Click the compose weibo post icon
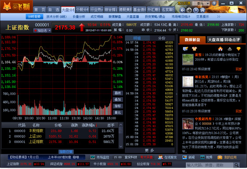Screen dimensions: 247x169 185,49
